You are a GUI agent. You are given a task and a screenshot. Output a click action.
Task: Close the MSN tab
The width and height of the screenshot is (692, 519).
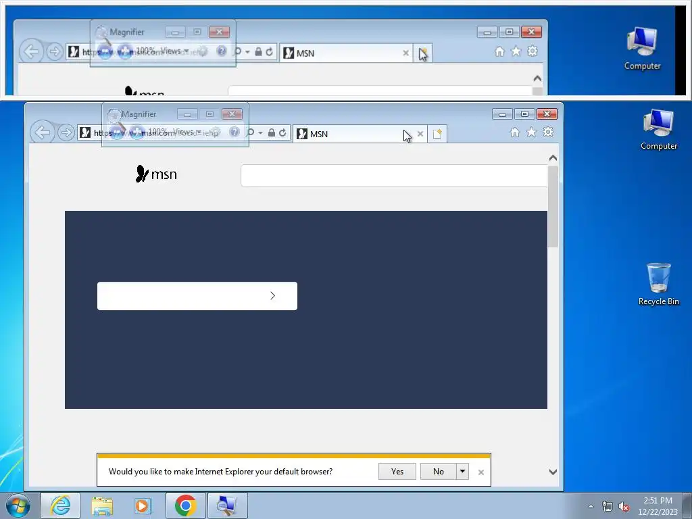pos(420,134)
